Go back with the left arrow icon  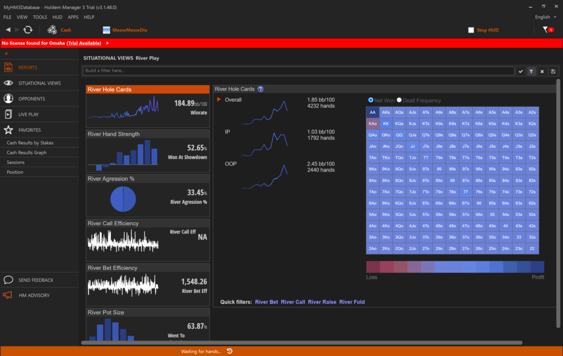coord(8,30)
